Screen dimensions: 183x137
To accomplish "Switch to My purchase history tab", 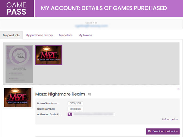I will [x=39, y=35].
